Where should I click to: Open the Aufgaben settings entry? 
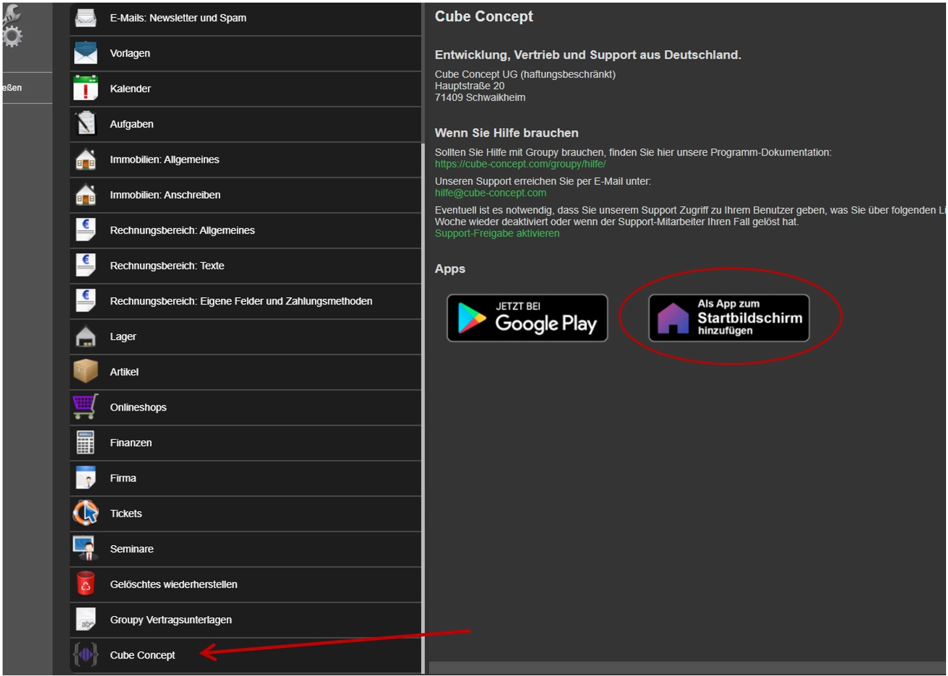245,124
